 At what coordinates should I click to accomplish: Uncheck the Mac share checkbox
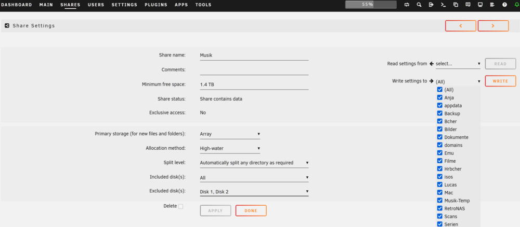click(x=440, y=193)
